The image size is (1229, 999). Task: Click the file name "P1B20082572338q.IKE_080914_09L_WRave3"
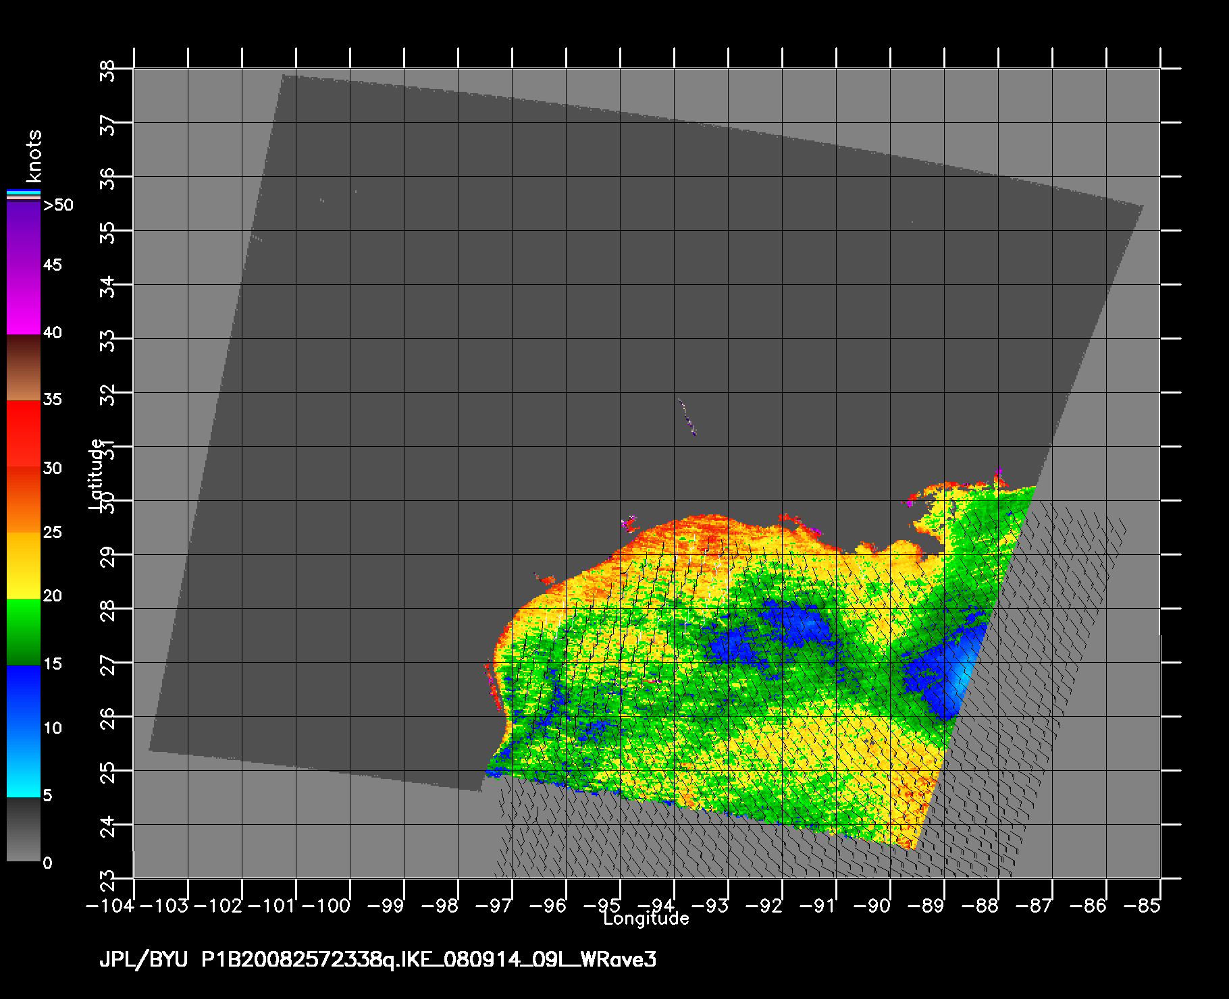429,960
